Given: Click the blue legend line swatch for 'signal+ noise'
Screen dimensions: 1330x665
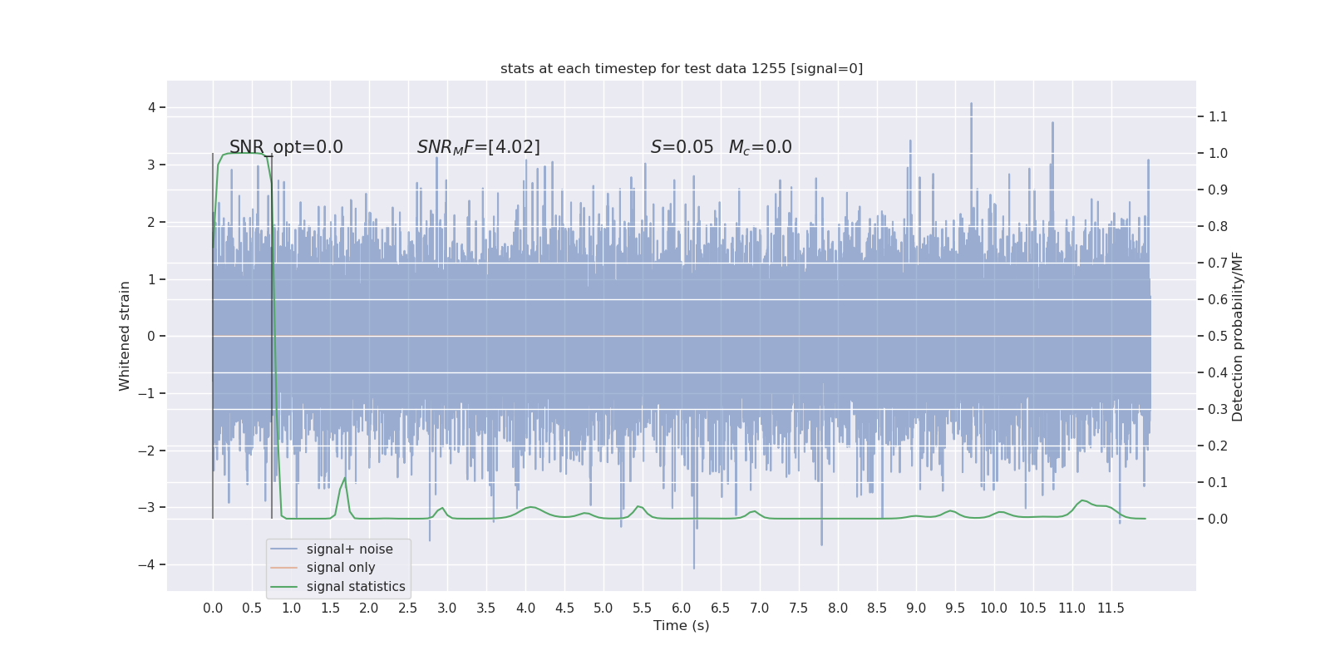Looking at the screenshot, I should (283, 549).
